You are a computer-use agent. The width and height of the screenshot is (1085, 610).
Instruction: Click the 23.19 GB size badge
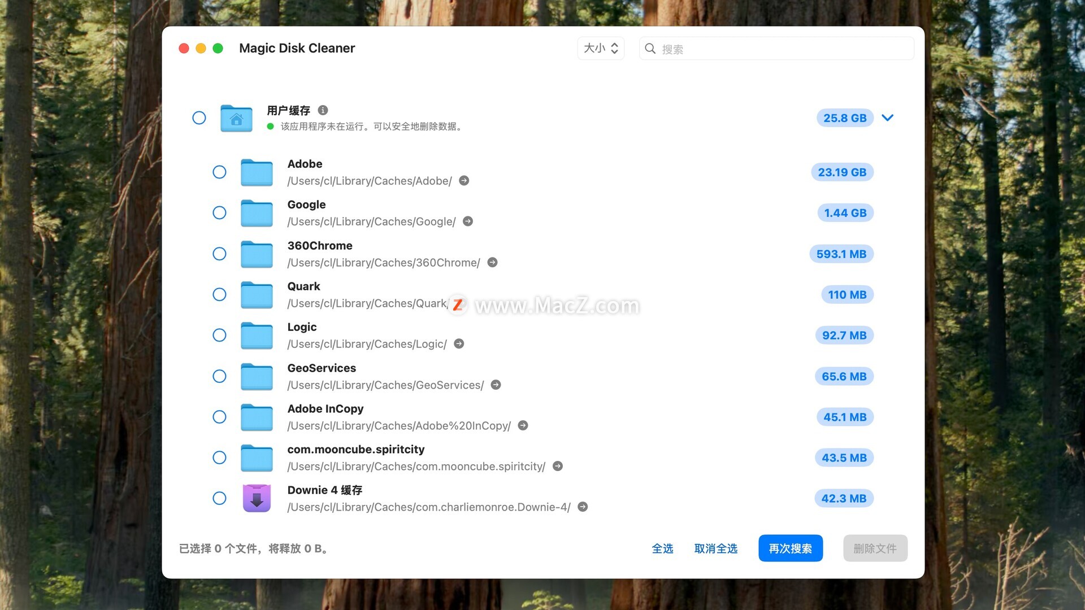(842, 172)
